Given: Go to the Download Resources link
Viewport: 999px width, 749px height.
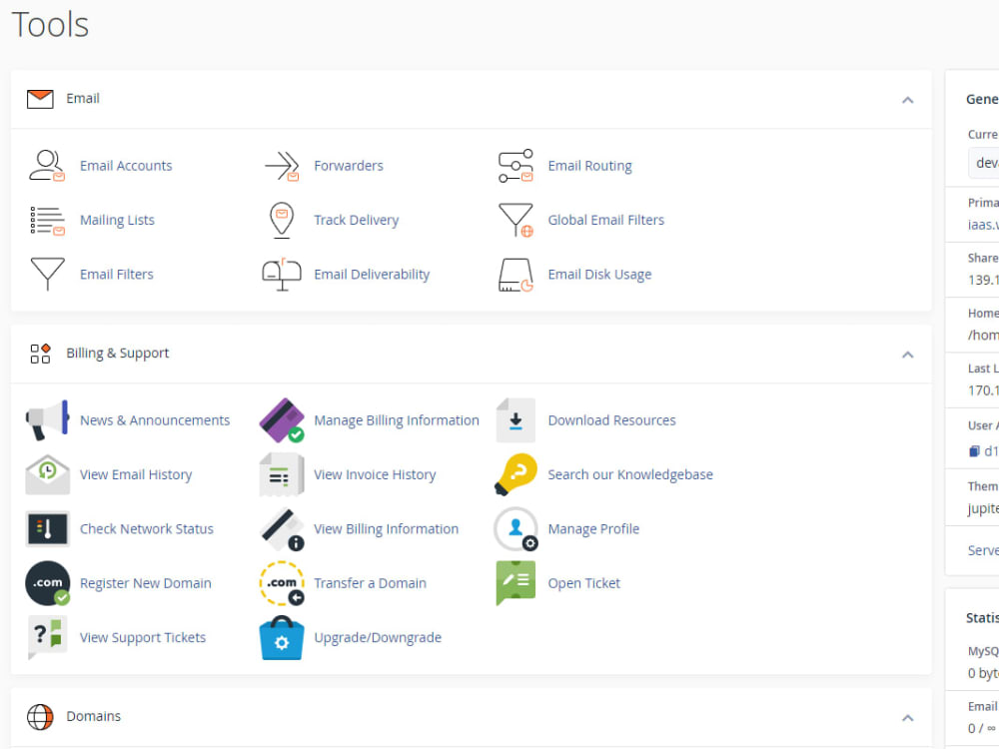Looking at the screenshot, I should tap(611, 420).
